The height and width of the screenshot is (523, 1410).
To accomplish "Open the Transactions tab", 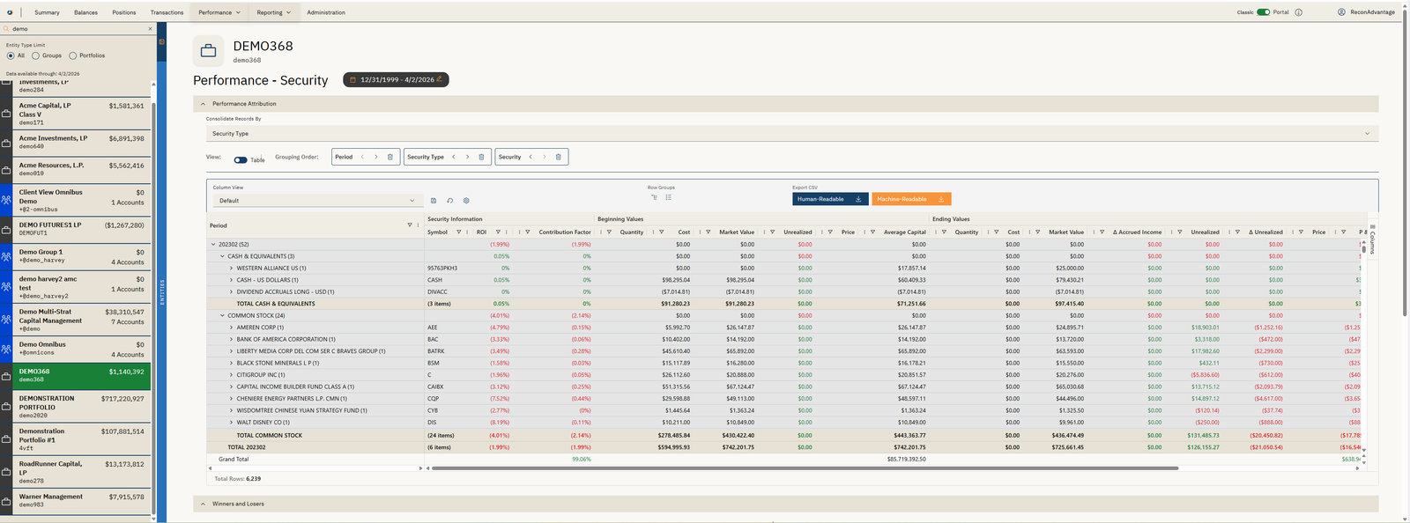I will 167,12.
